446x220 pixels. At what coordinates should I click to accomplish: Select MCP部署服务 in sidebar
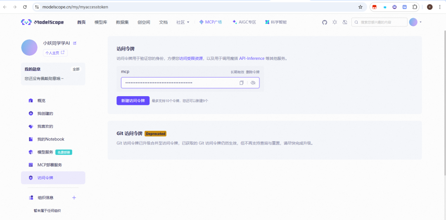[53, 165]
